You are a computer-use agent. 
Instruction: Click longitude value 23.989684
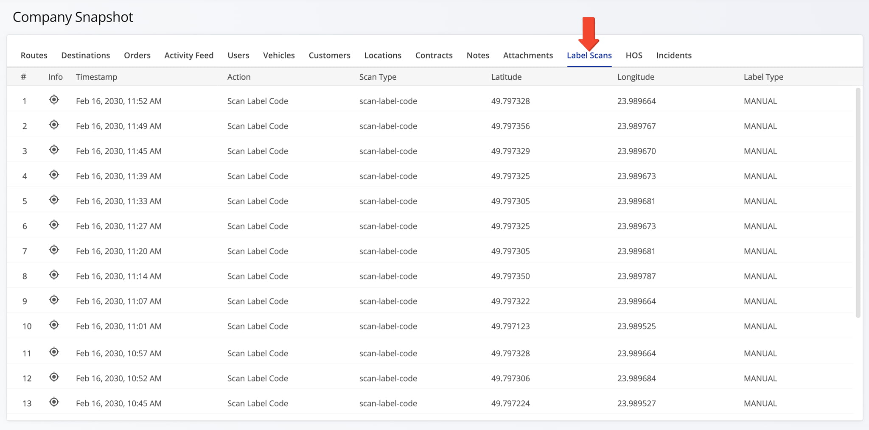[x=636, y=378]
